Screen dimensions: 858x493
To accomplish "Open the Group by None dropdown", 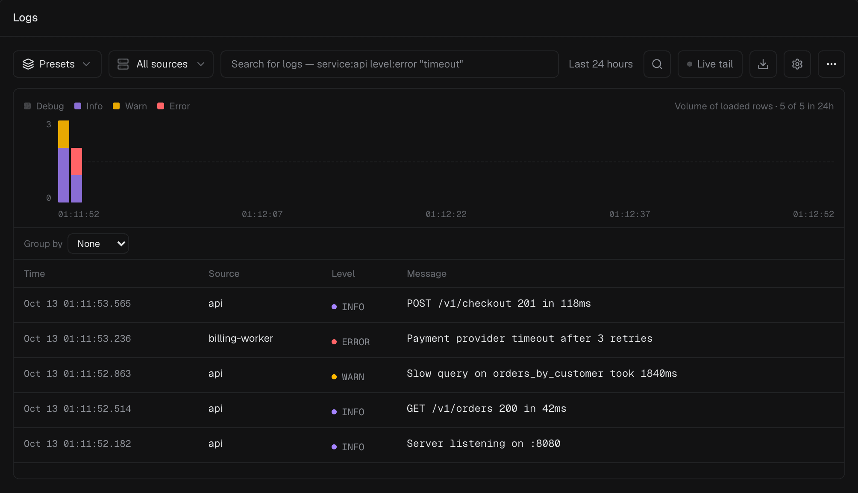I will (98, 244).
